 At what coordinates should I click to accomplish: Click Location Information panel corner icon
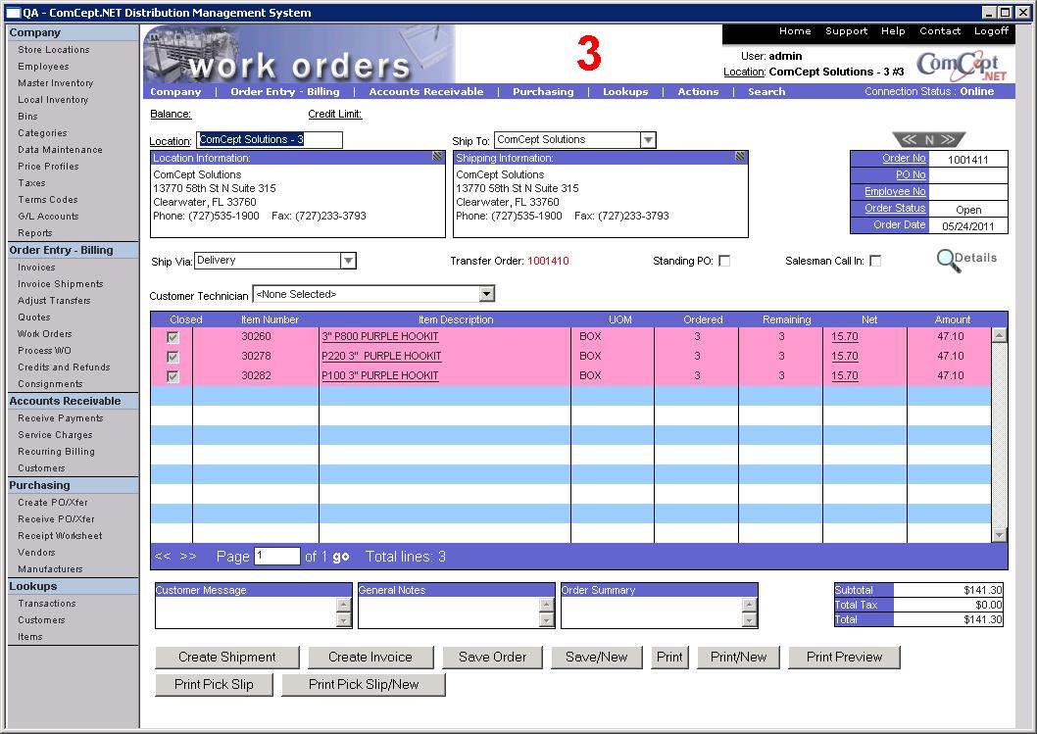[x=437, y=157]
